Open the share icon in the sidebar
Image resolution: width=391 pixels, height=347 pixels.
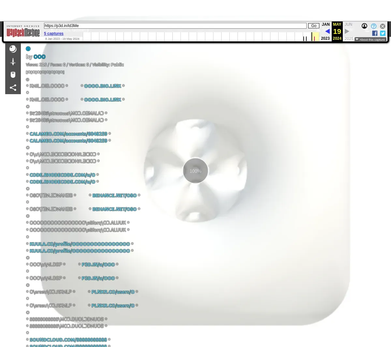click(13, 88)
